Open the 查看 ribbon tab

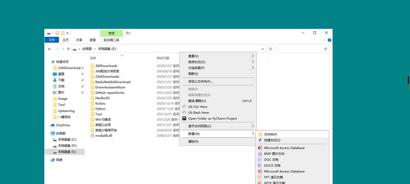93,40
